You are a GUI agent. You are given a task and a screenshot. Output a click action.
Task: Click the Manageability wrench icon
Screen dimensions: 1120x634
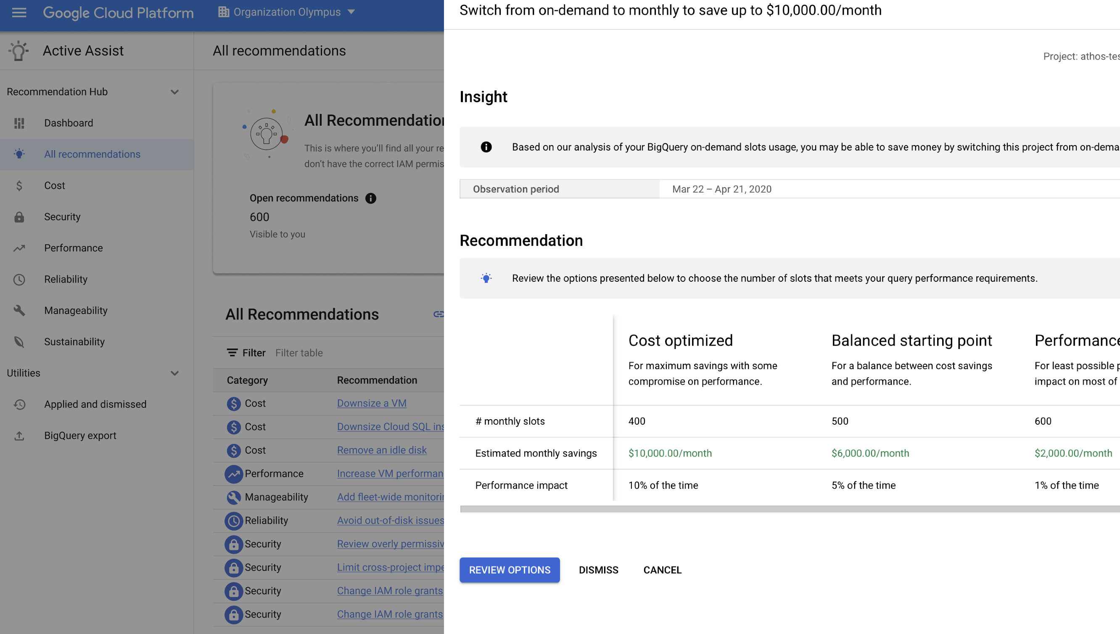20,310
